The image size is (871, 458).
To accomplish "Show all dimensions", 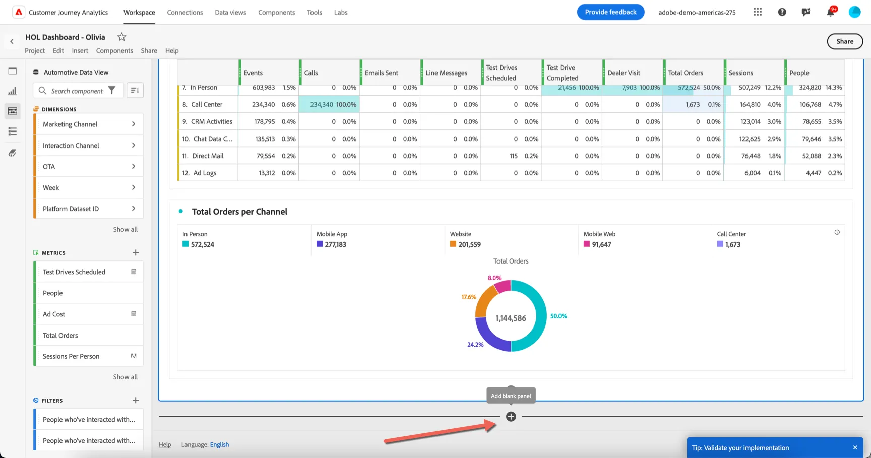I will coord(125,229).
